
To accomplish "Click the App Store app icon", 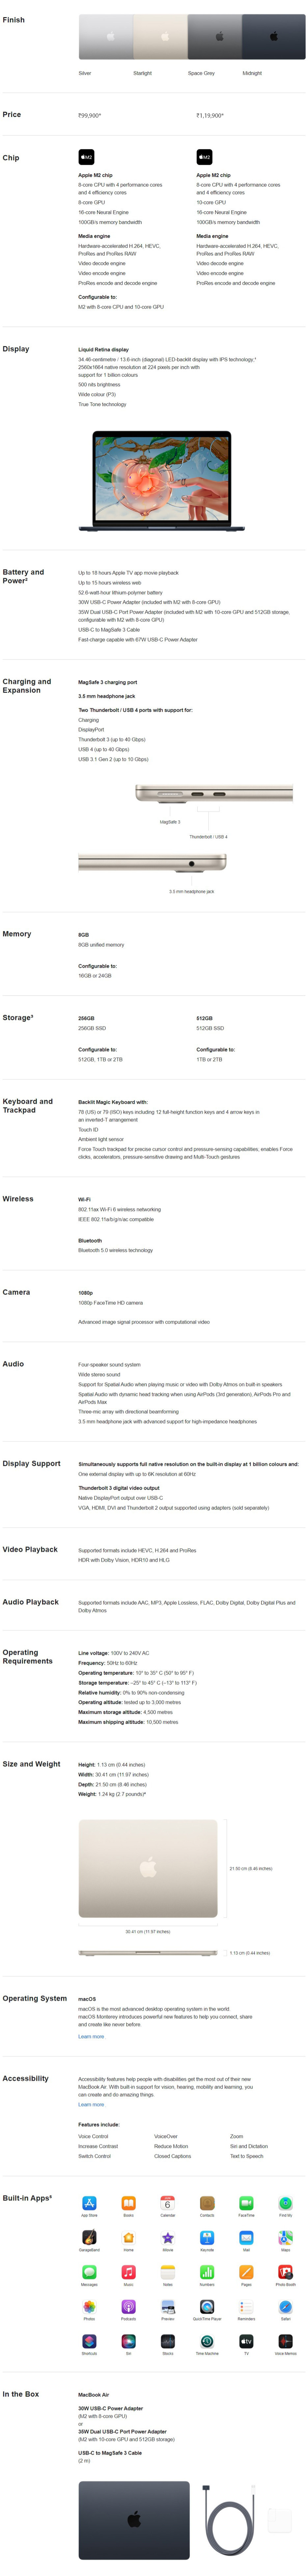I will [89, 2203].
